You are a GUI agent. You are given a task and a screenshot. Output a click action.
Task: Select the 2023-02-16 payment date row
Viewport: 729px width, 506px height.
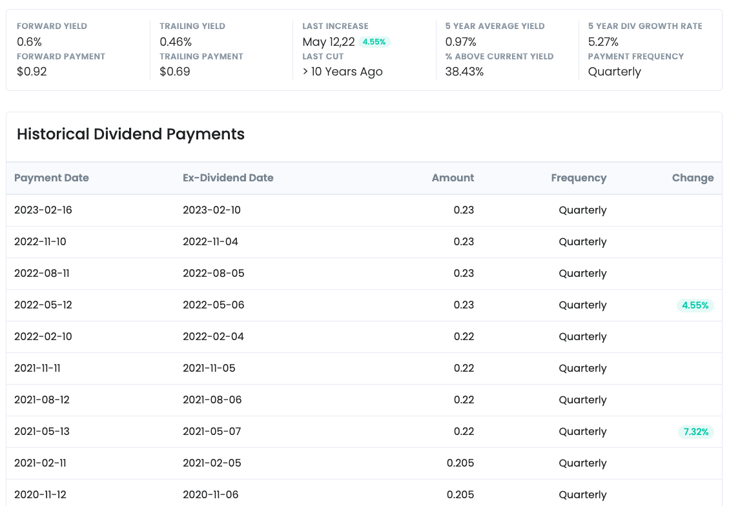click(x=43, y=210)
